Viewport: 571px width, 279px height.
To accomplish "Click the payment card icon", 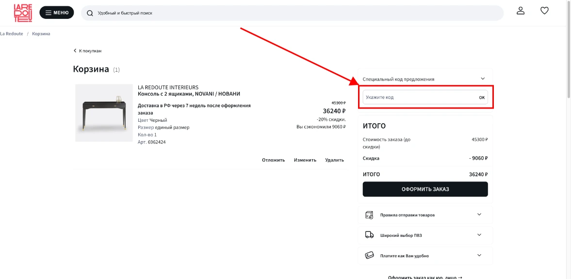I will (369, 255).
